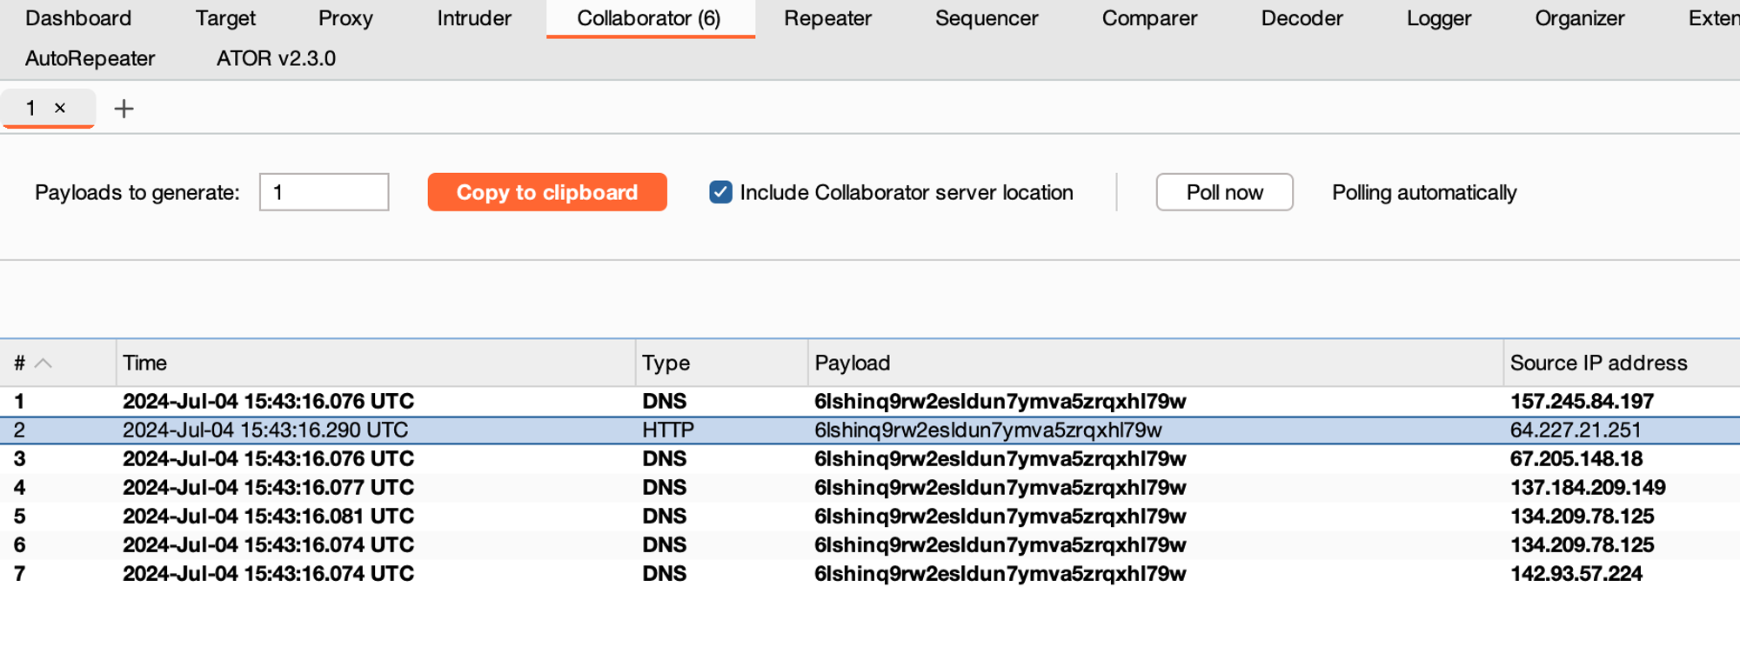Close Collaborator tab 1 with the x

[x=60, y=108]
